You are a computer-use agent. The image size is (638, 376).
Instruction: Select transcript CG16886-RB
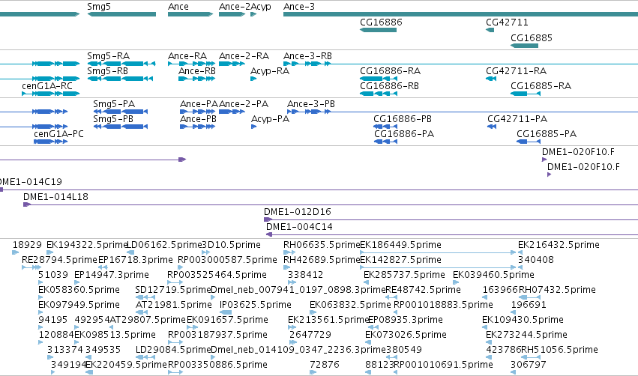[x=389, y=86]
